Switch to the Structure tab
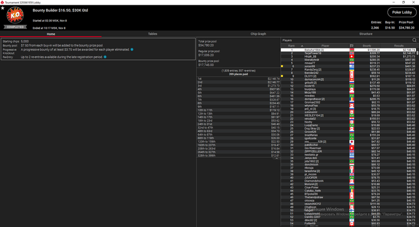 pos(366,34)
